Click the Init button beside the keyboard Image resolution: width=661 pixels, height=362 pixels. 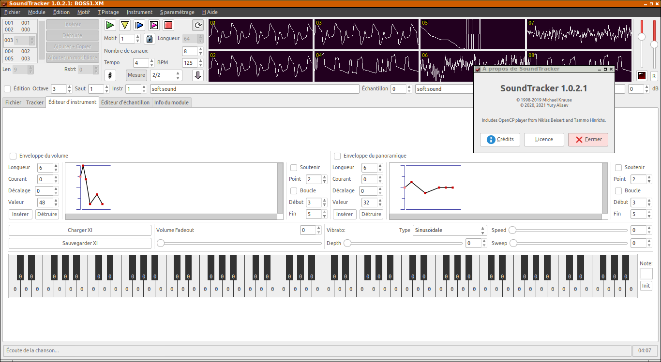[646, 286]
